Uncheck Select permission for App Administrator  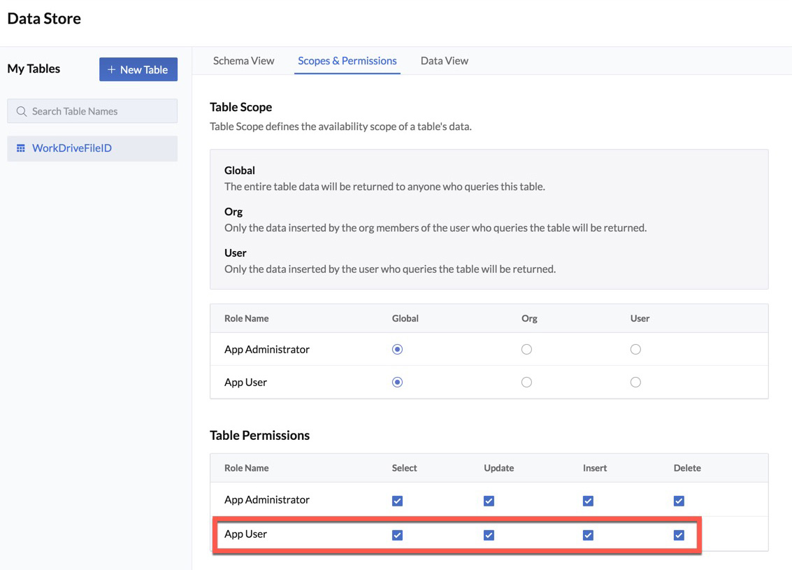397,501
